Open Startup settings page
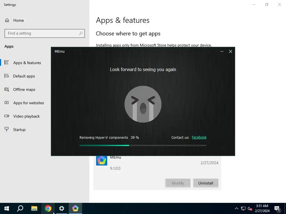Viewport: 286px width, 214px height. click(19, 130)
